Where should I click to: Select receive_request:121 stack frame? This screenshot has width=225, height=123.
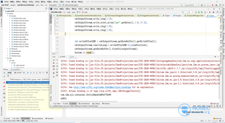click(28, 82)
